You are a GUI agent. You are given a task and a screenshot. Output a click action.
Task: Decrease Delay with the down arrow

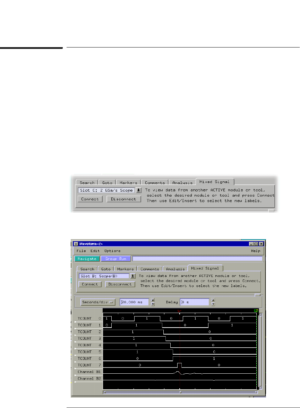[213, 304]
